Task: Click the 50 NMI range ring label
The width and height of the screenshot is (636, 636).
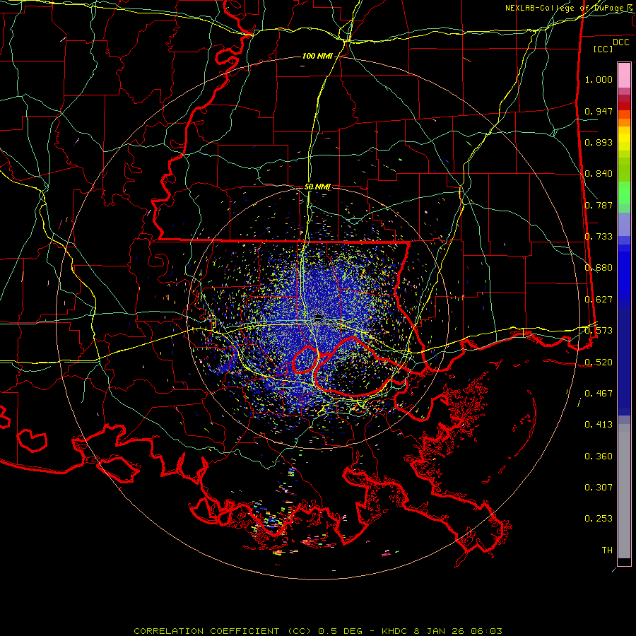Action: click(317, 187)
